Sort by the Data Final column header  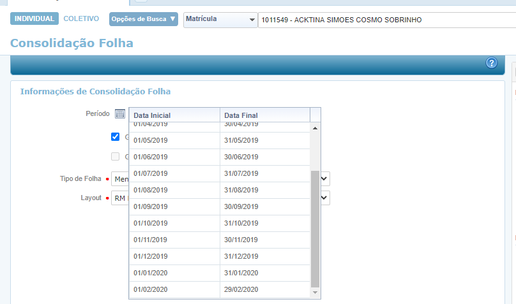(x=264, y=115)
